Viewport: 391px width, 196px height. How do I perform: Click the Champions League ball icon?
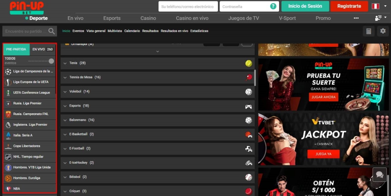[x=8, y=72]
